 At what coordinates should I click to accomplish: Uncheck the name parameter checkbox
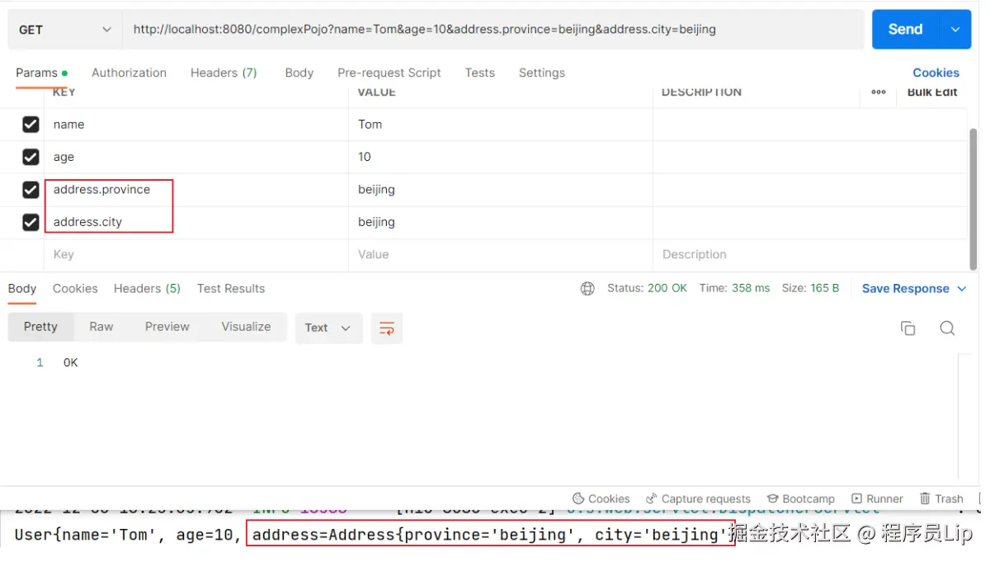pyautogui.click(x=31, y=125)
